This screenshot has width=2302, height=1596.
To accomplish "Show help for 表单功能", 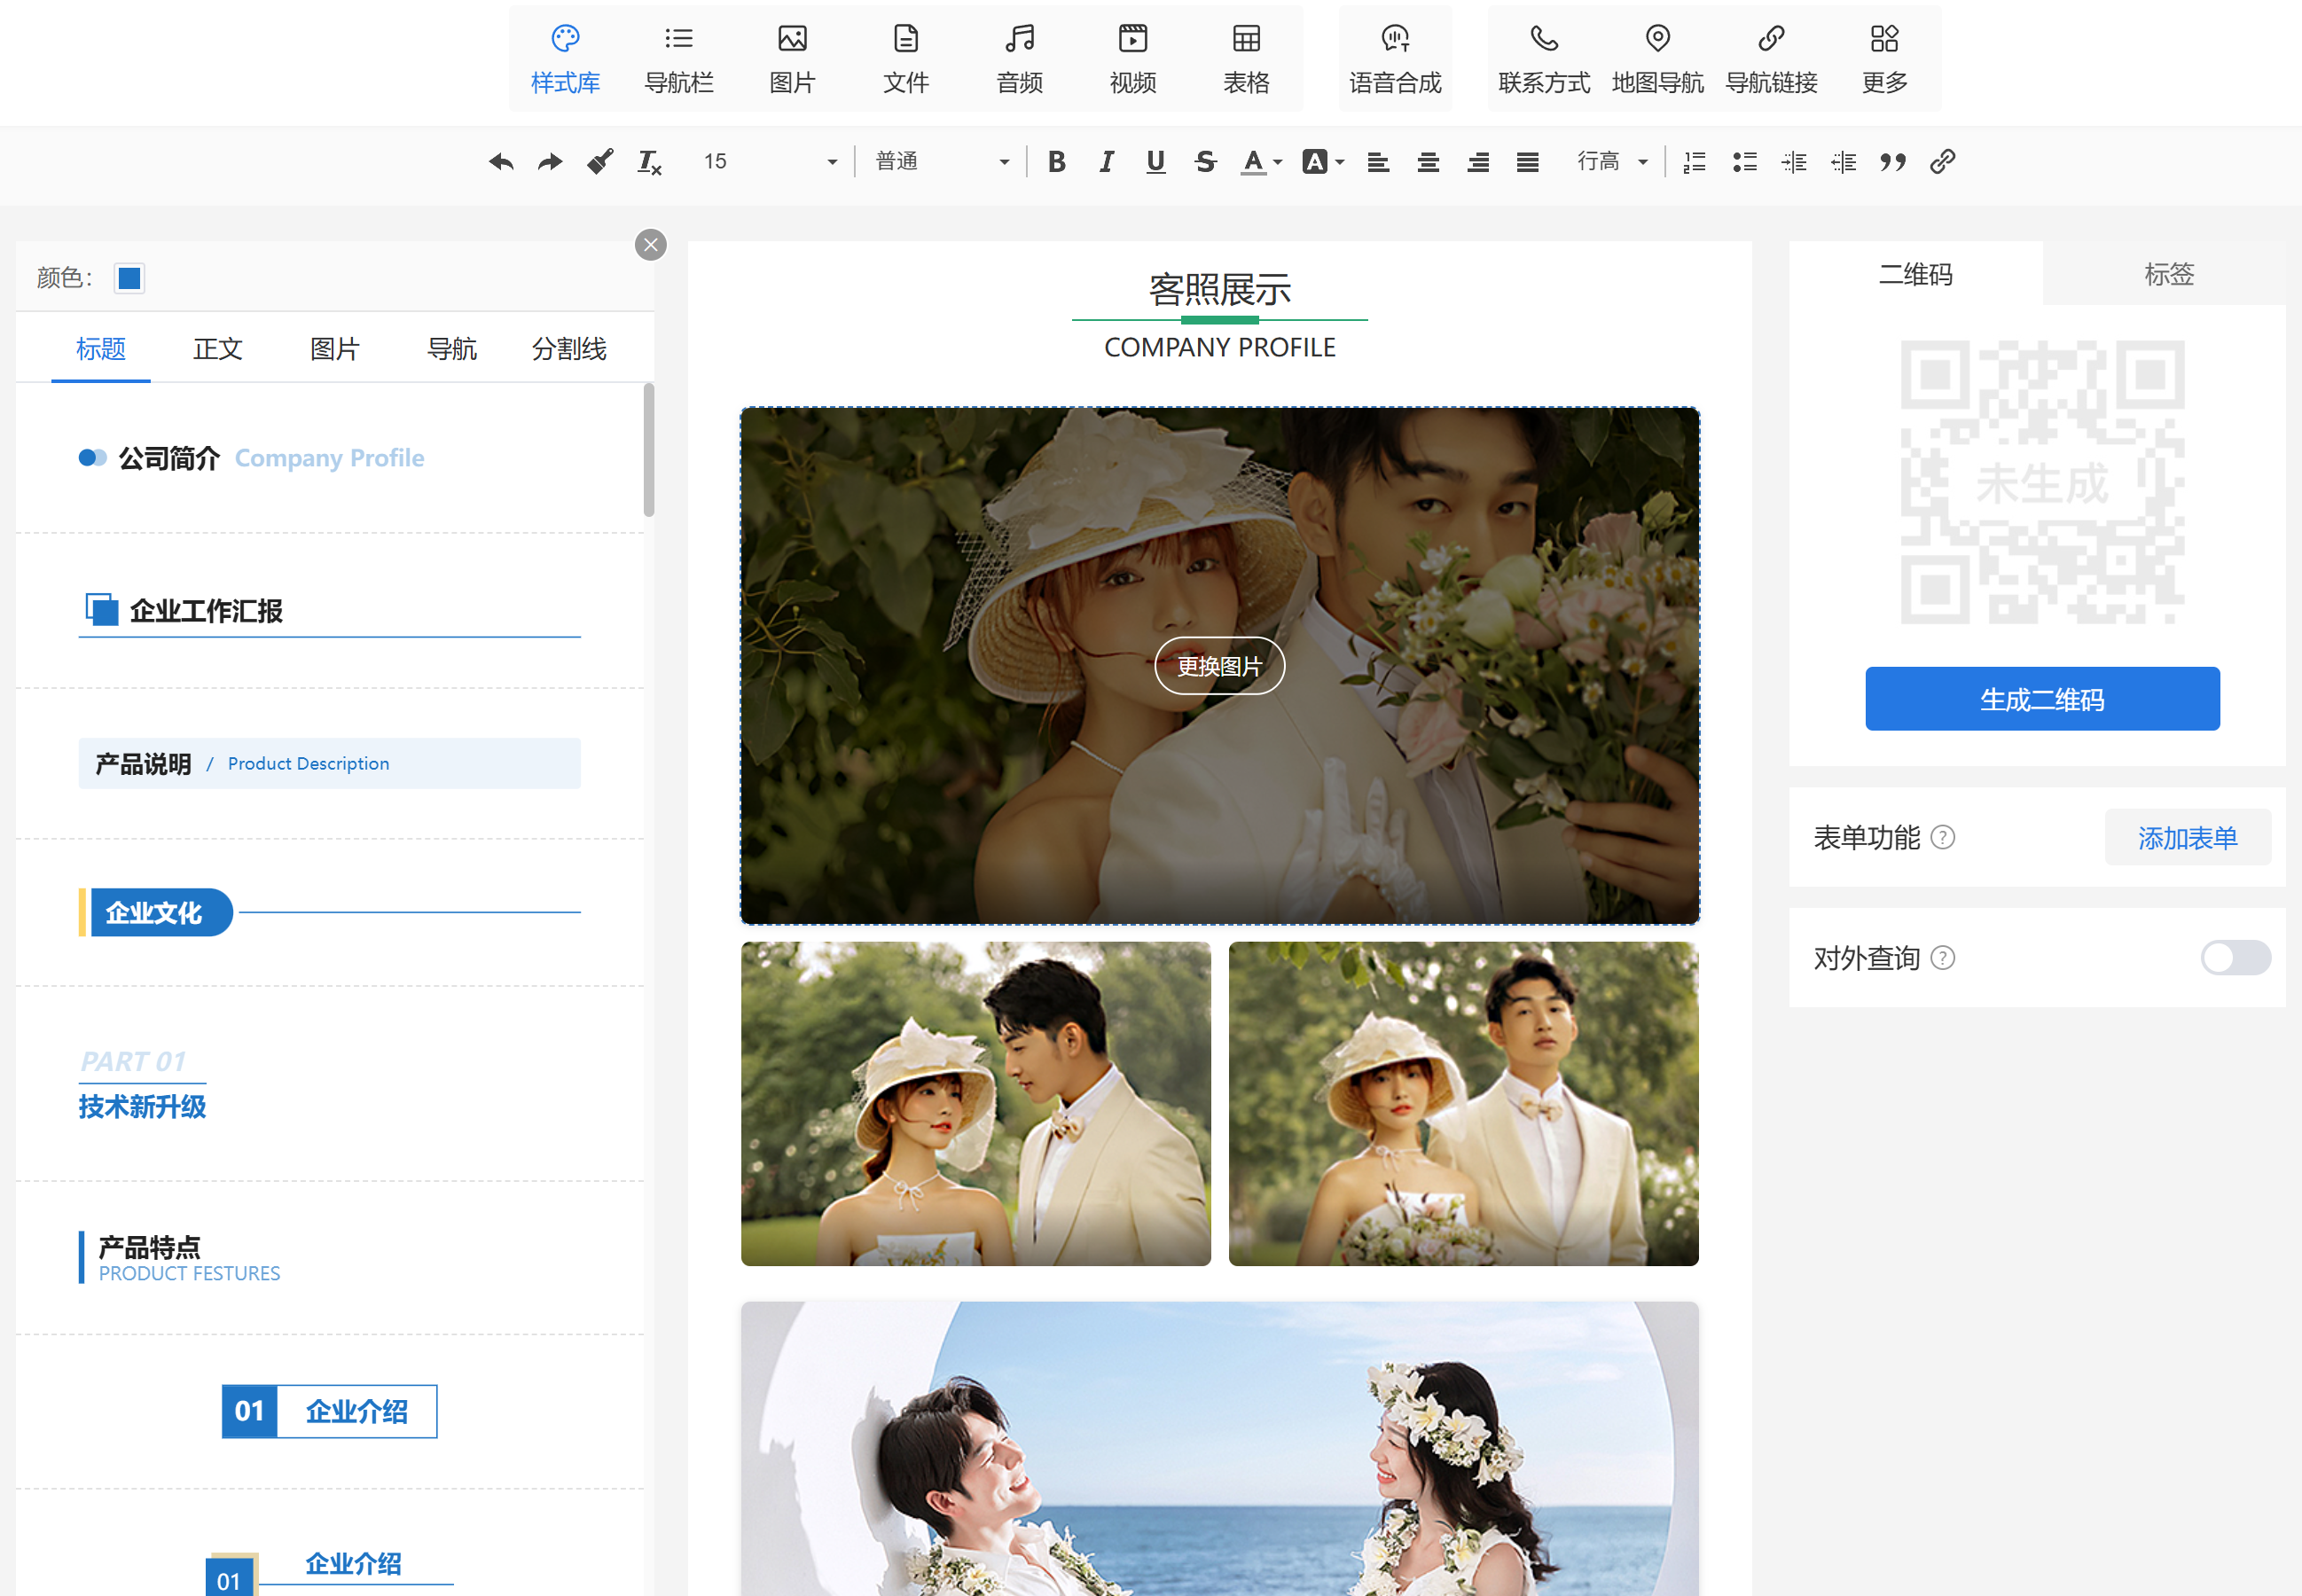I will [1943, 838].
